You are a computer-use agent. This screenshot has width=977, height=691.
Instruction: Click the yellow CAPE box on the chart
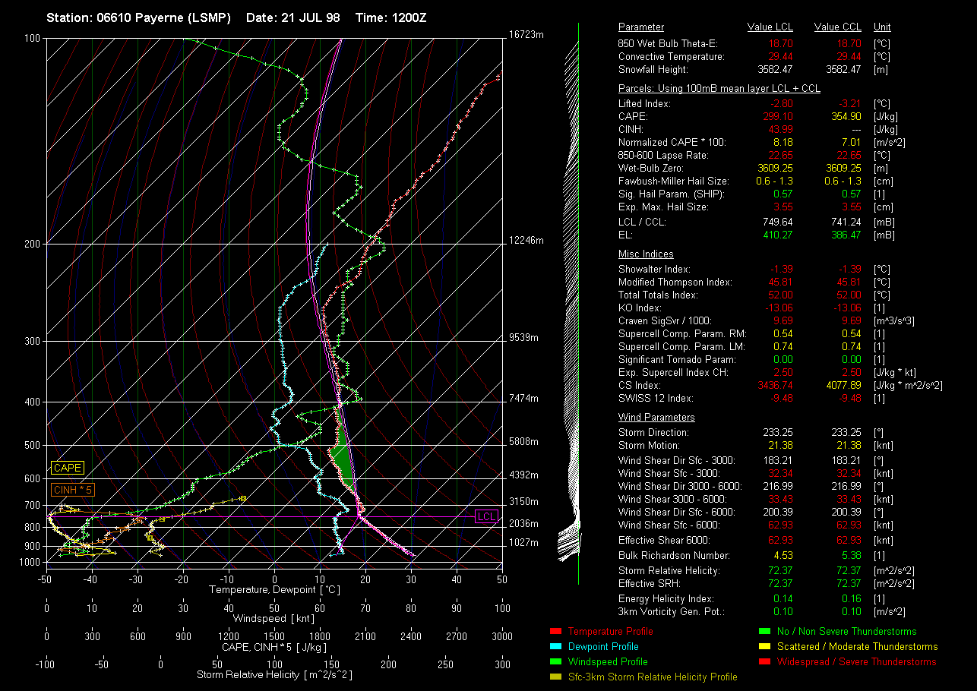click(x=67, y=468)
